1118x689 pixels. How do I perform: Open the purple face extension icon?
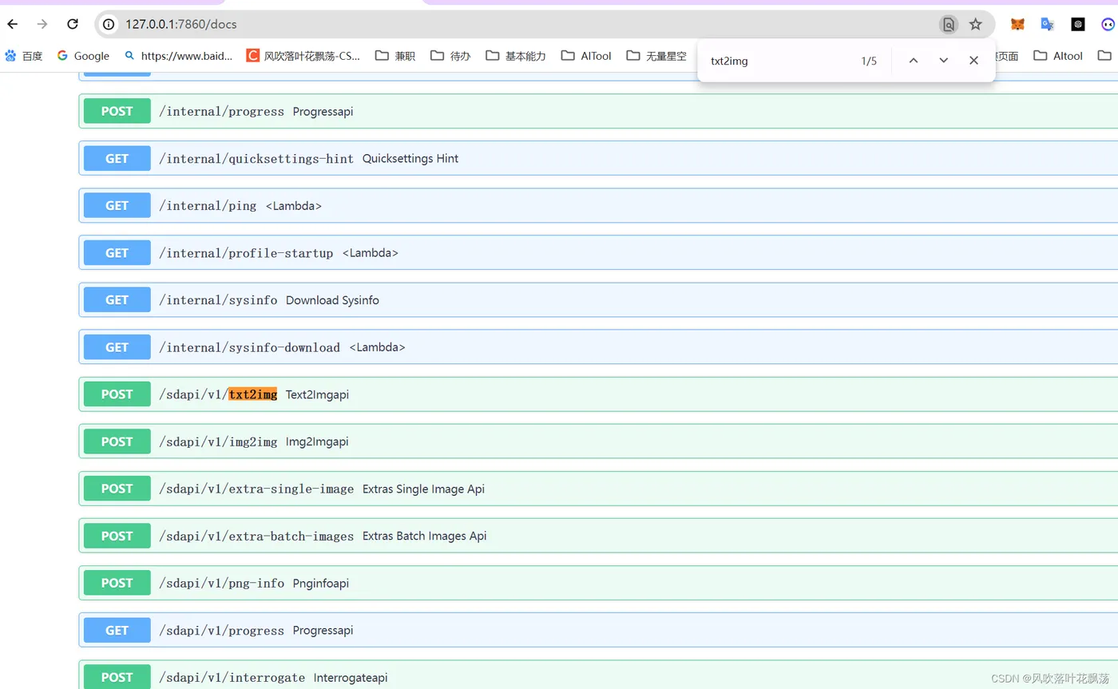[x=1108, y=25]
